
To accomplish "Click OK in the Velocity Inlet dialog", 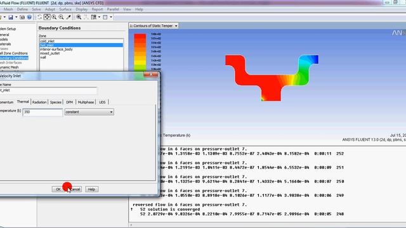I will [x=58, y=189].
